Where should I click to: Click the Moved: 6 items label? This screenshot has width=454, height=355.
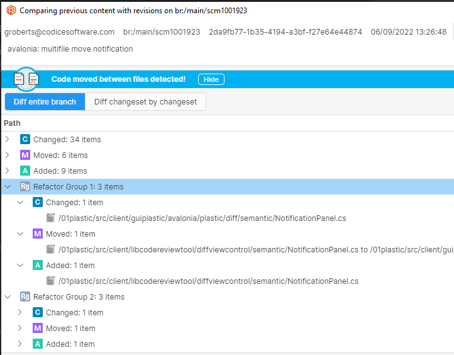click(x=60, y=155)
